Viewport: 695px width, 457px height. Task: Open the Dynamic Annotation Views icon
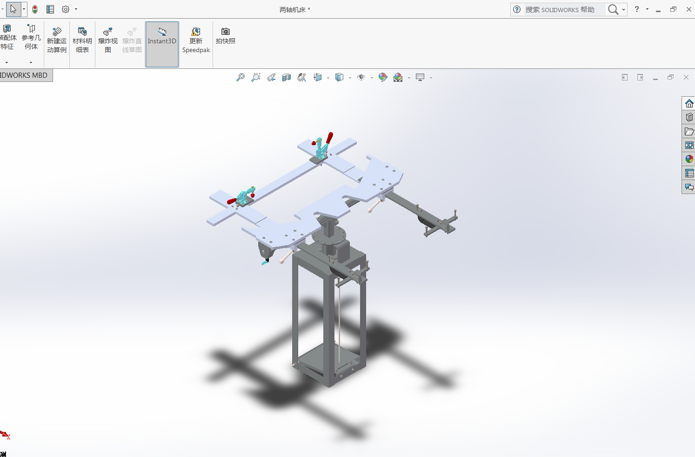[302, 78]
